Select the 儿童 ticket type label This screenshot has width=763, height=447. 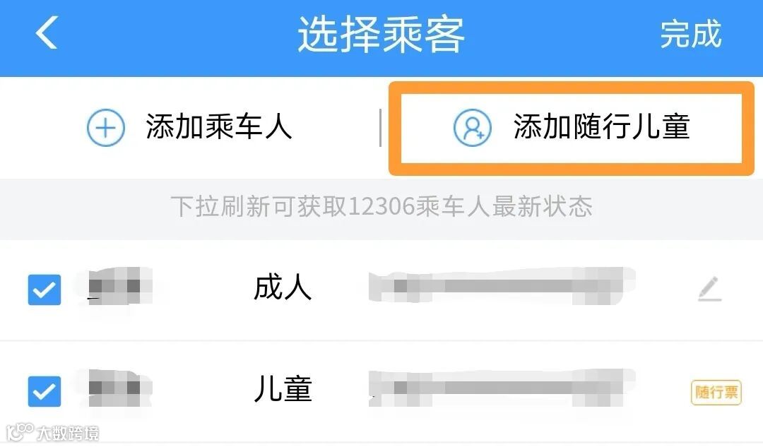283,389
